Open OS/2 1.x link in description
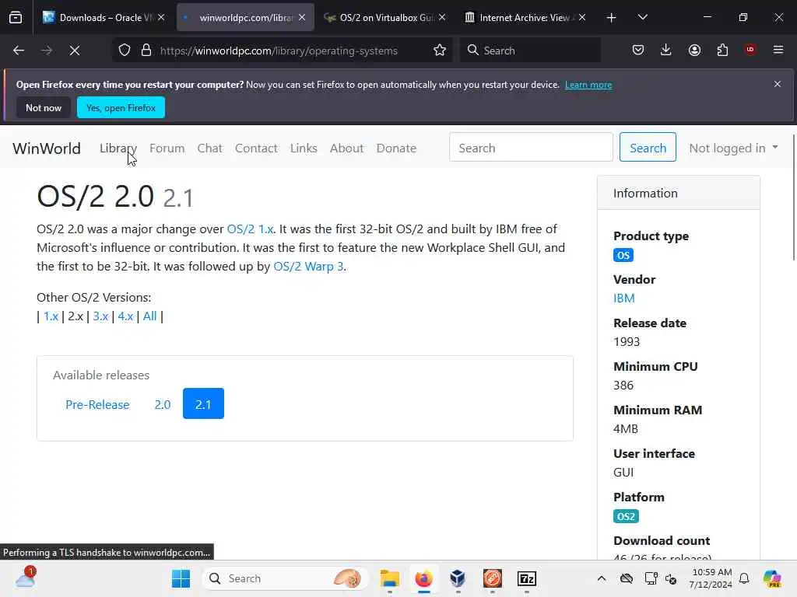Viewport: 797px width, 597px height. (250, 229)
